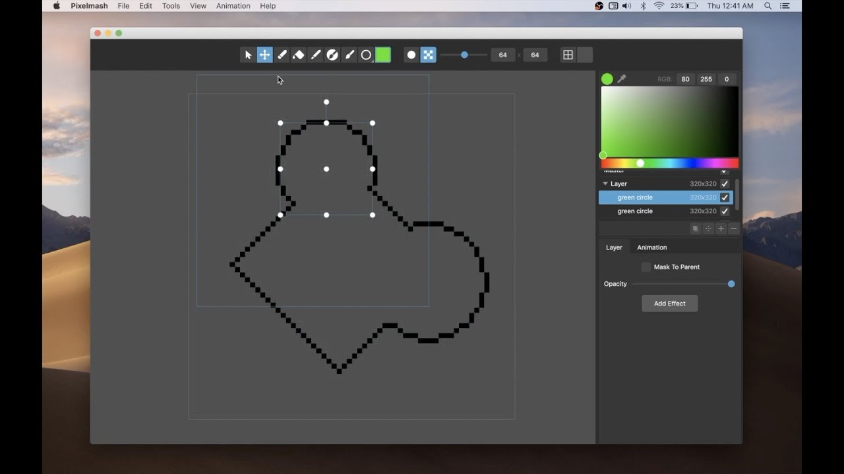The image size is (844, 474).
Task: Select the Pencil tool in the toolbar
Action: [282, 55]
